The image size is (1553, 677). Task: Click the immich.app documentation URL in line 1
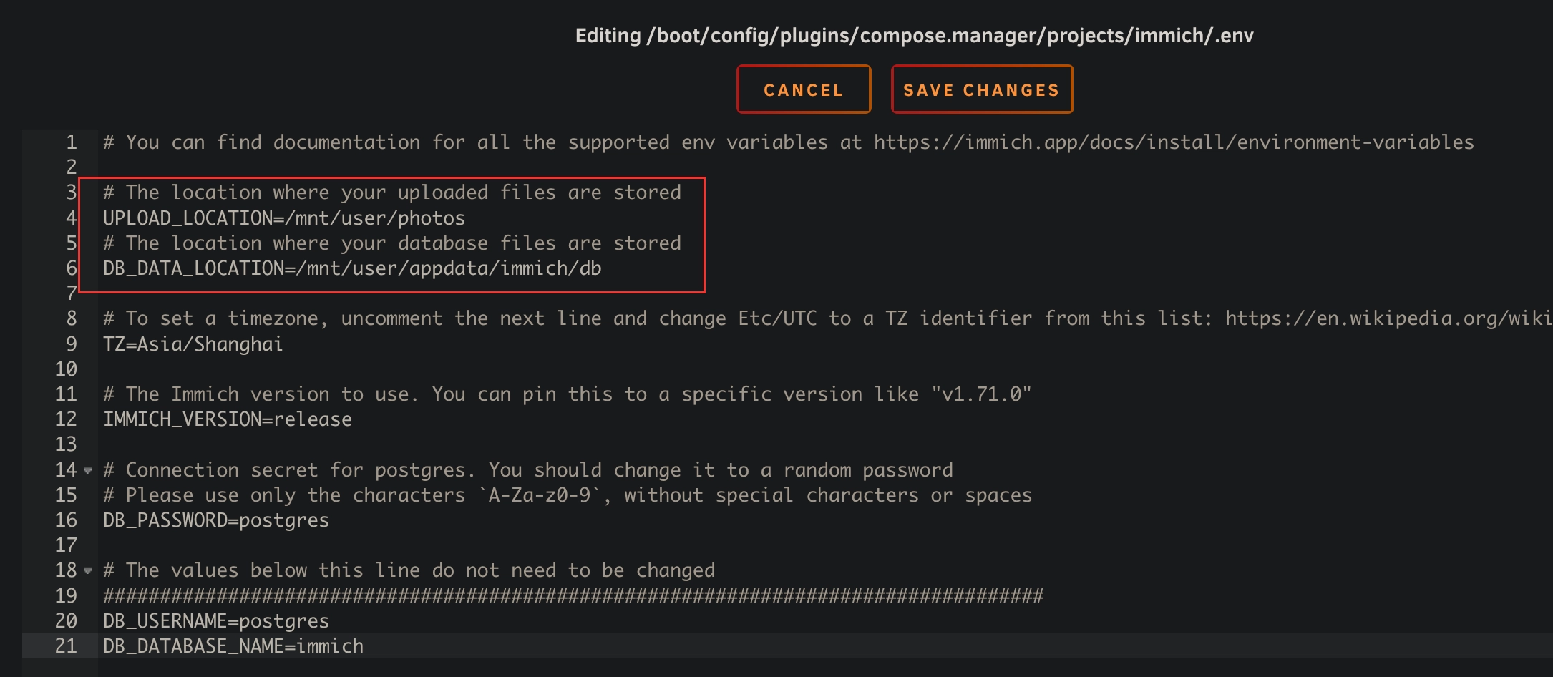1173,142
